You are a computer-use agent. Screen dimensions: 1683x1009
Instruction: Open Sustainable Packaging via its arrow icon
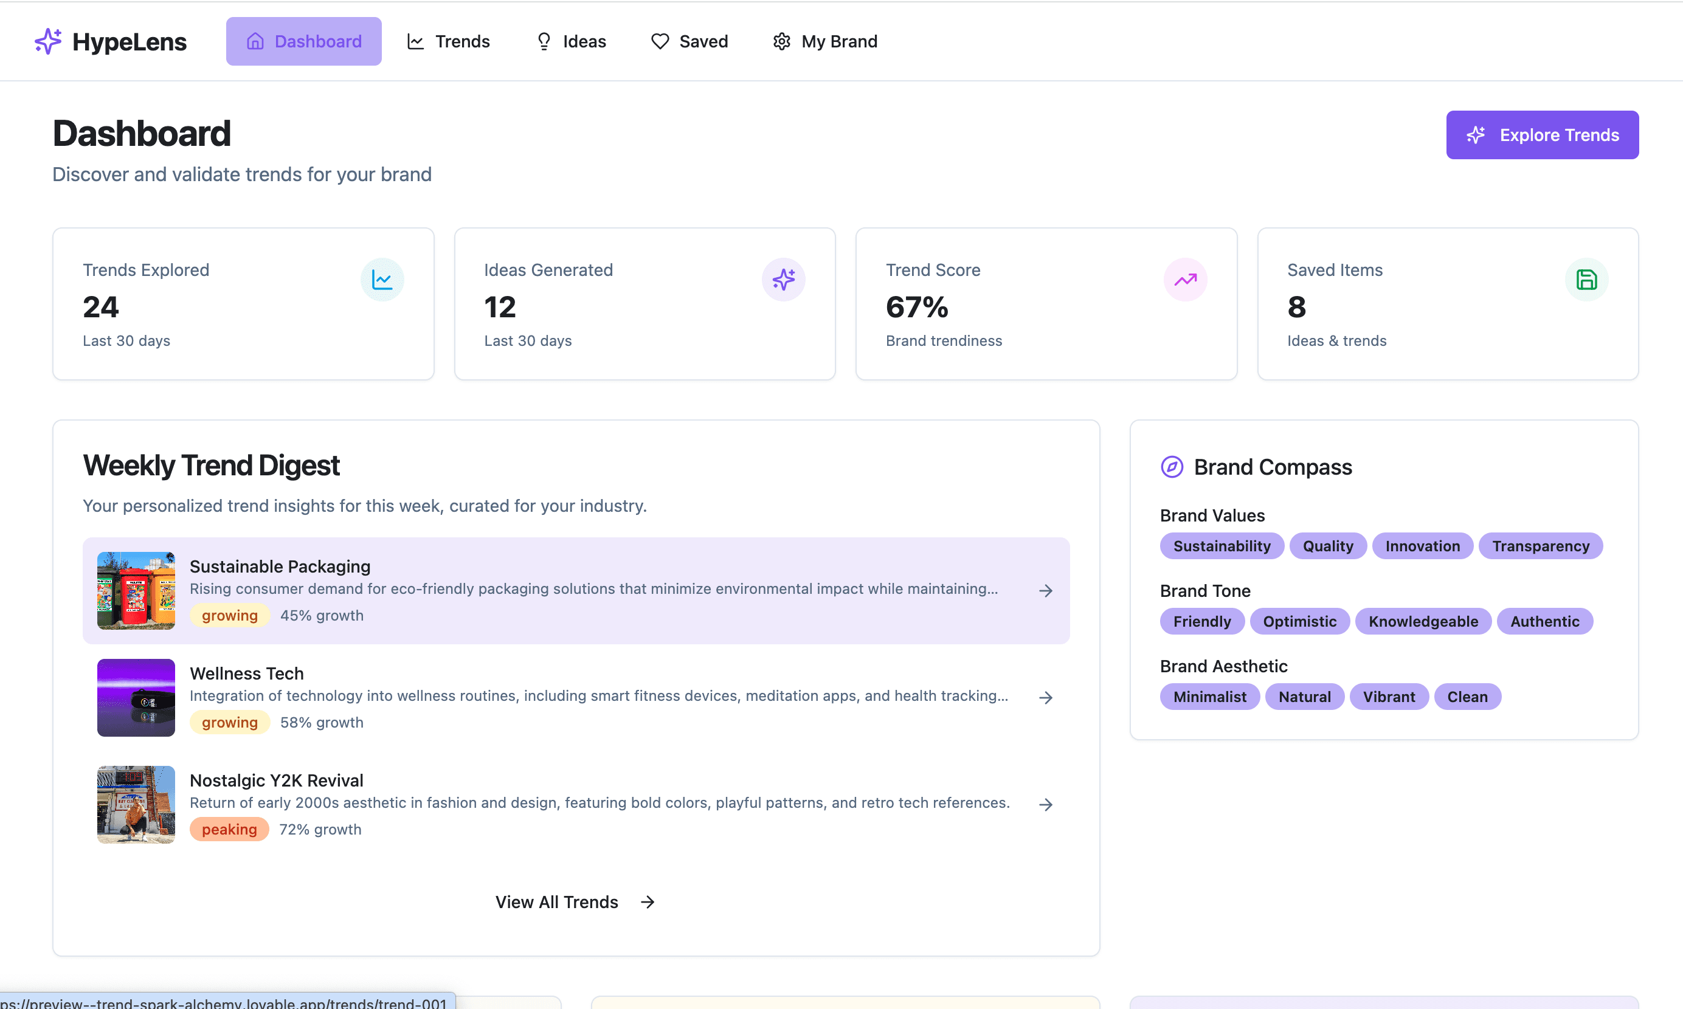click(x=1046, y=591)
